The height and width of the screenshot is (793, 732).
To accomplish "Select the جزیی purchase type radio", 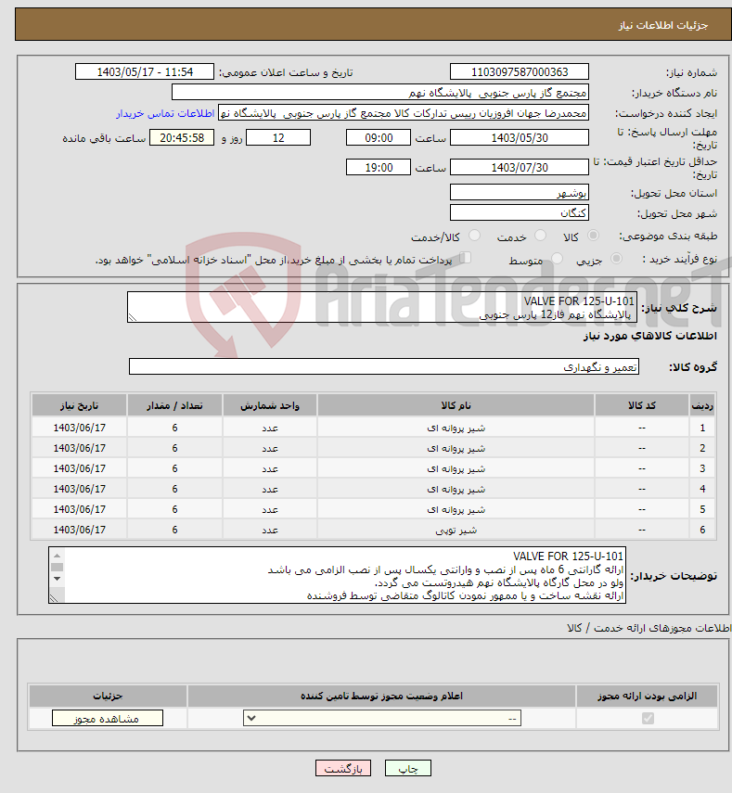I will (x=616, y=259).
